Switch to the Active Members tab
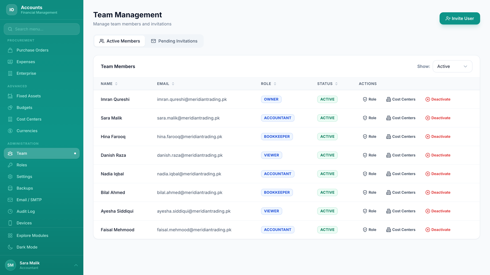Image resolution: width=490 pixels, height=275 pixels. [x=119, y=41]
